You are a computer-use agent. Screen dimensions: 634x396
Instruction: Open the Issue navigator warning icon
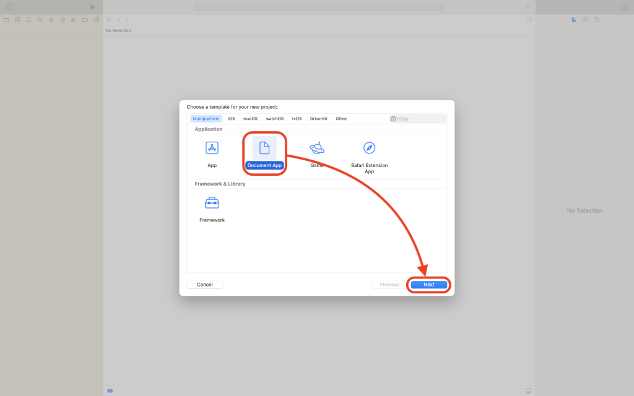pos(51,20)
